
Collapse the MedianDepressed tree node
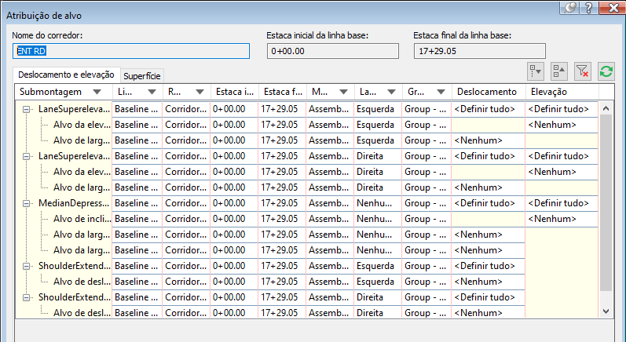click(27, 203)
